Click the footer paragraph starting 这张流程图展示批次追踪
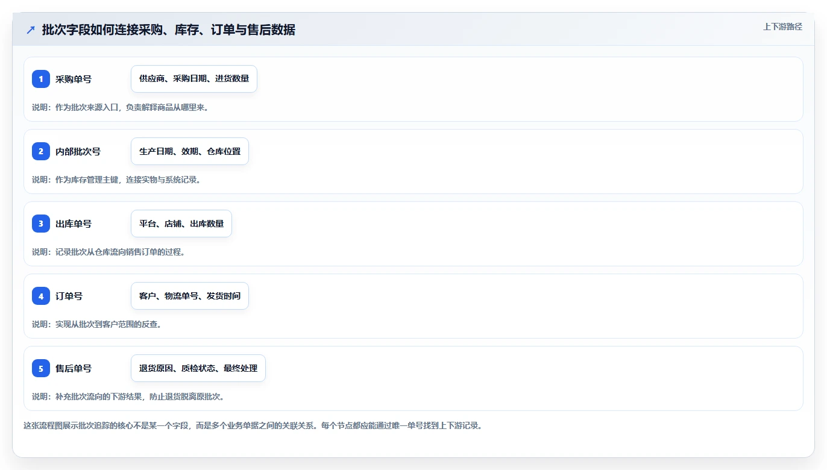Viewport: 827px width, 470px height. [x=253, y=425]
